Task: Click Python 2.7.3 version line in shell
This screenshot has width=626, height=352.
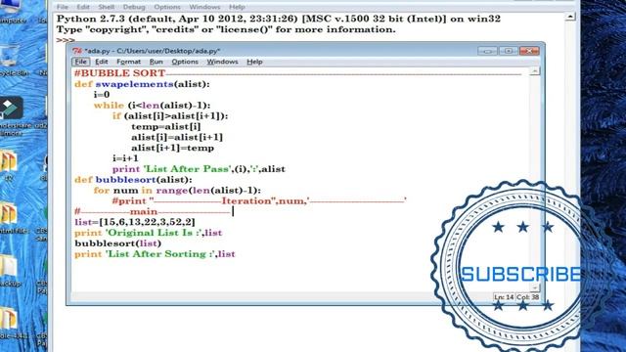Action: (278, 19)
